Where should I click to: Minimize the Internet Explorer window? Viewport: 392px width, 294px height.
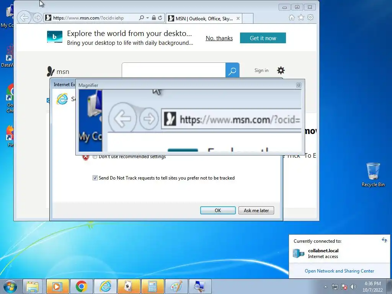coord(284,7)
